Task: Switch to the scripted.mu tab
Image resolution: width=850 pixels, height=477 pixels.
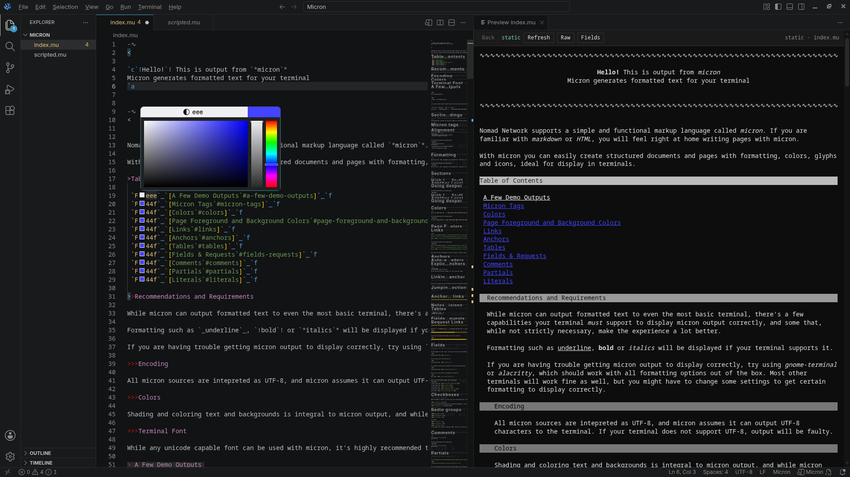Action: [184, 23]
